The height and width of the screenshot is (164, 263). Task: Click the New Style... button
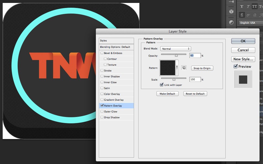(x=243, y=59)
